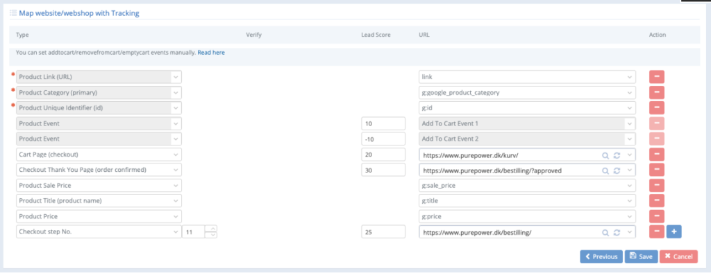The image size is (711, 273).
Task: Click the Add To Cart Event 1 dropdown
Action: (x=527, y=123)
